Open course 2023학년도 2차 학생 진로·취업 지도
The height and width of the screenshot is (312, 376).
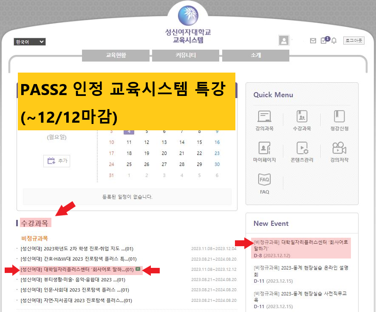[77, 249]
